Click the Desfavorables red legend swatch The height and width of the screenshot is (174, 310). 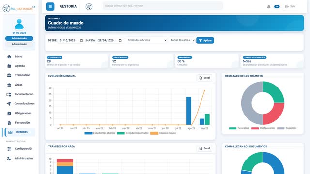tap(255, 128)
